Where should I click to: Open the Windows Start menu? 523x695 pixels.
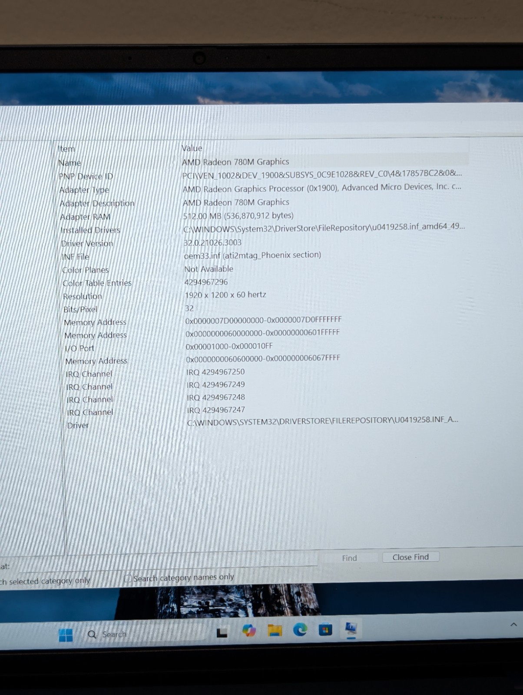click(66, 635)
